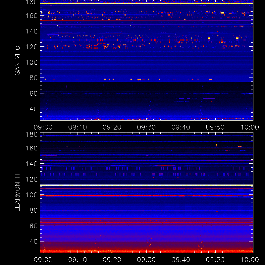Select the 80 label on San Vito axis

33,78
